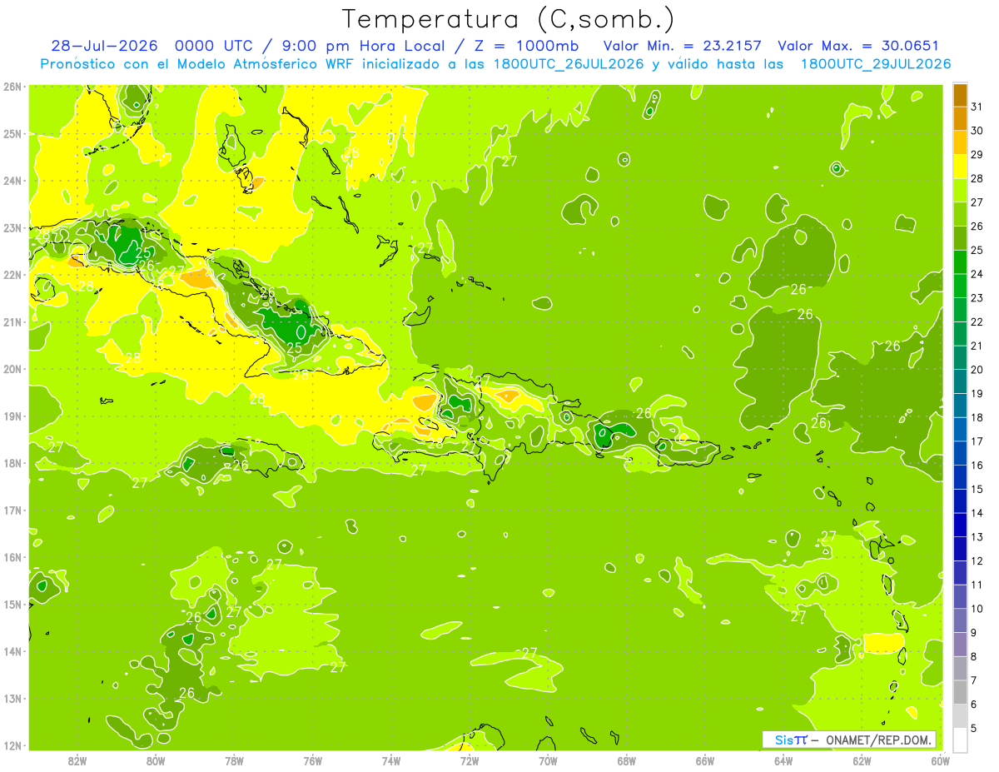This screenshot has height=772, width=999.
Task: Click the gray swatch between 6 and 7
Action: pyautogui.click(x=960, y=692)
